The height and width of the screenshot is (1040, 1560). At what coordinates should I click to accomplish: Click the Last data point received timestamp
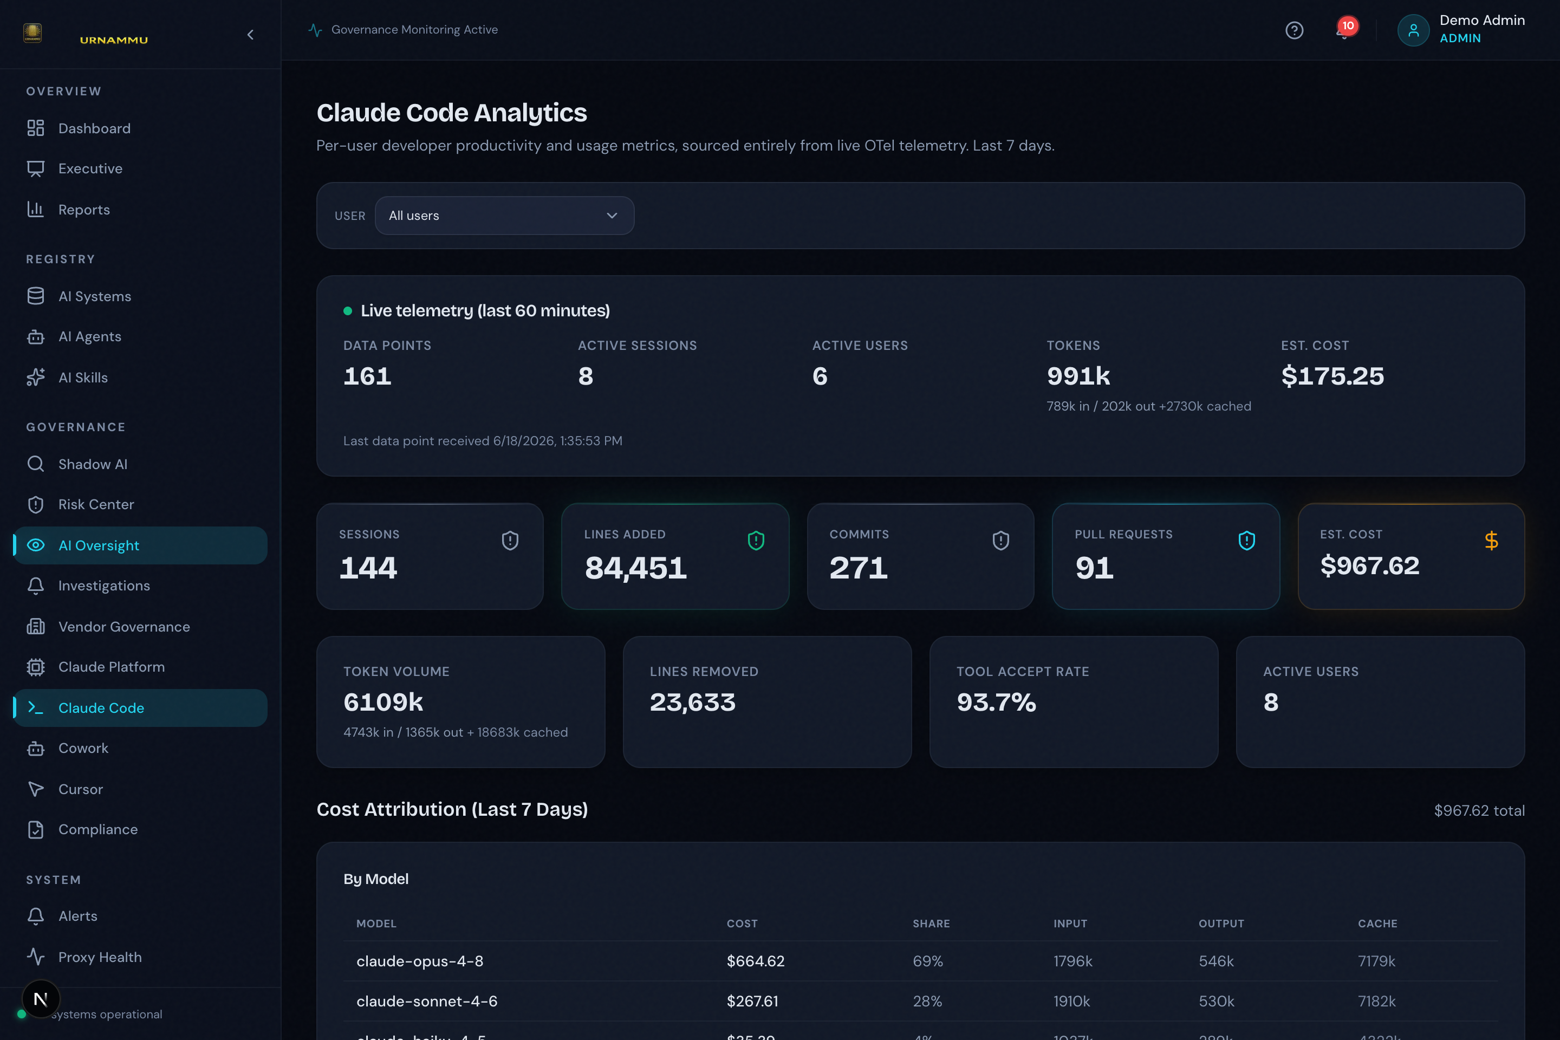(x=482, y=441)
